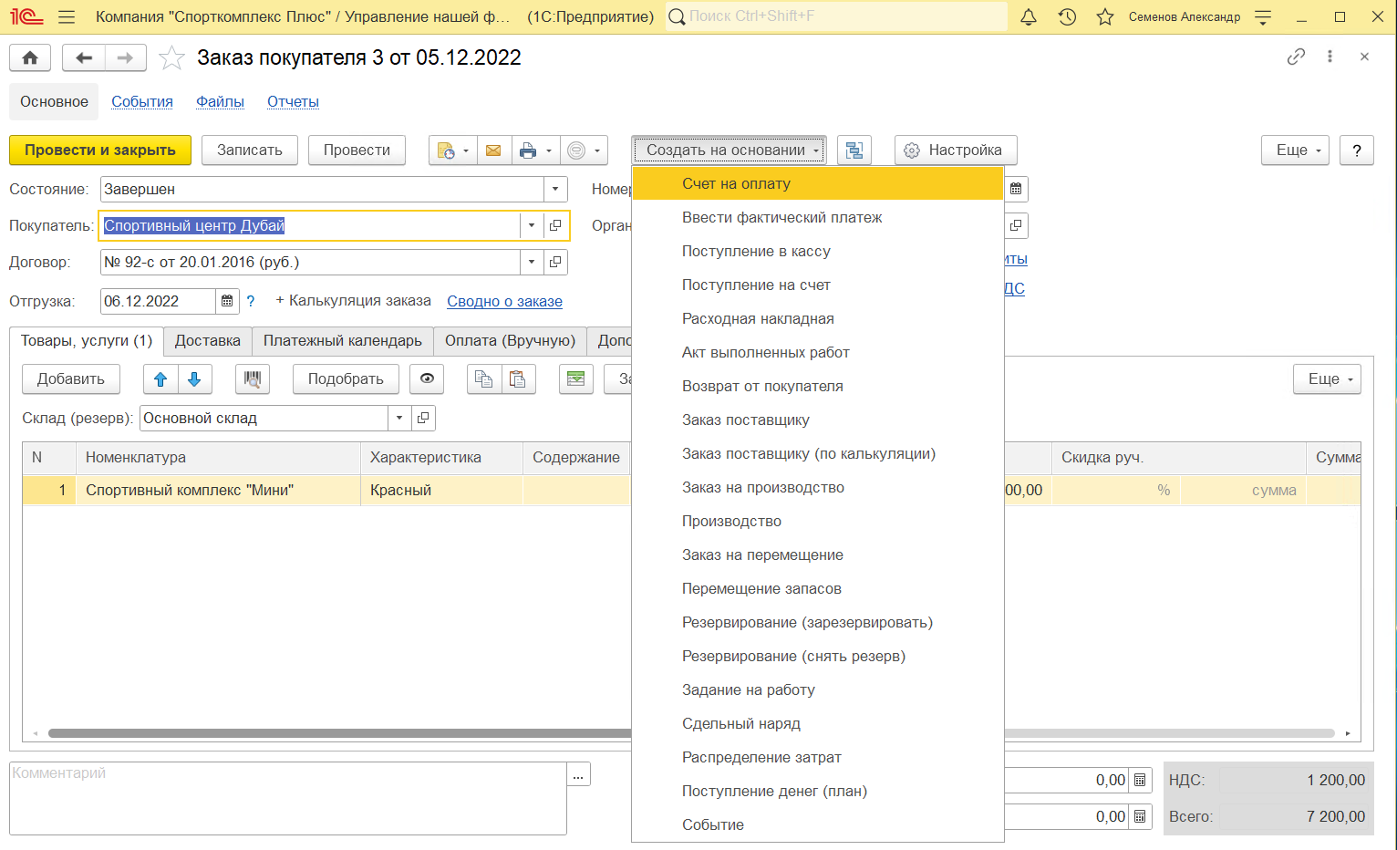Move row up with blue arrow
Screen dimensions: 1397x850
coord(160,379)
